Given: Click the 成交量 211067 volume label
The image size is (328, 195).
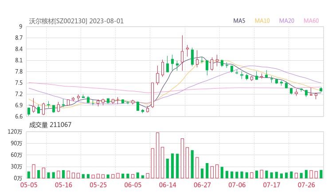Looking at the screenshot, I should pyautogui.click(x=50, y=125).
